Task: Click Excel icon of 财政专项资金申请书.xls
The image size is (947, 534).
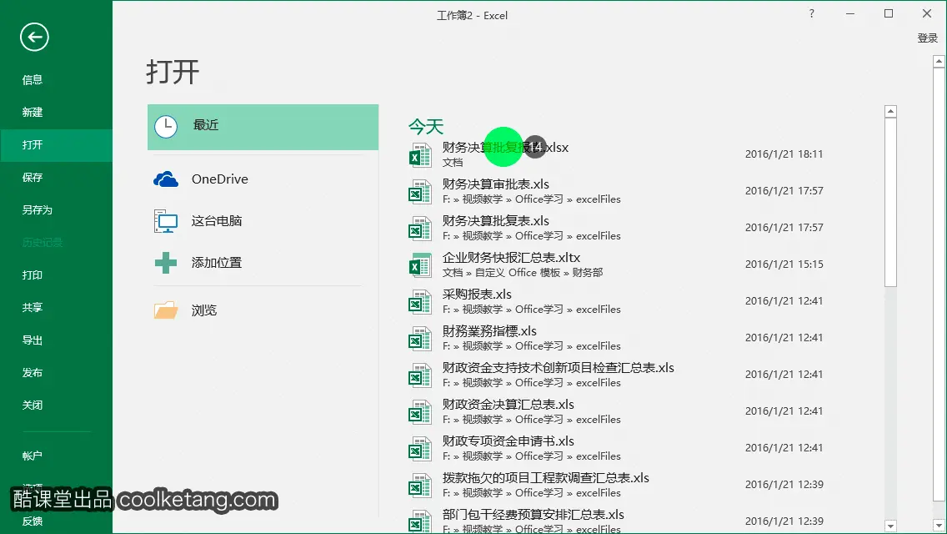Action: click(420, 449)
